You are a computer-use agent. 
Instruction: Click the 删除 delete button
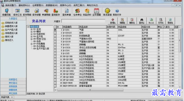[132, 21]
